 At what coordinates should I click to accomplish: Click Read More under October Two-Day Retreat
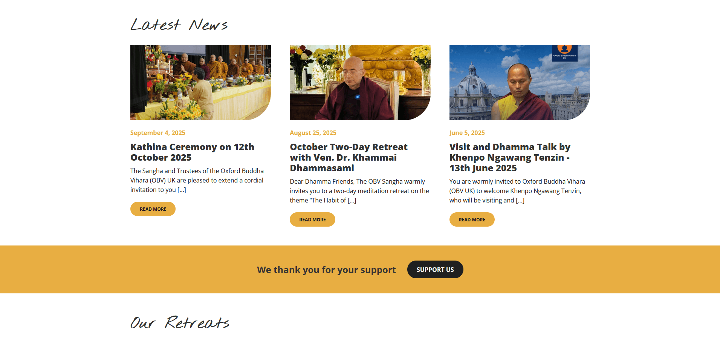tap(312, 219)
